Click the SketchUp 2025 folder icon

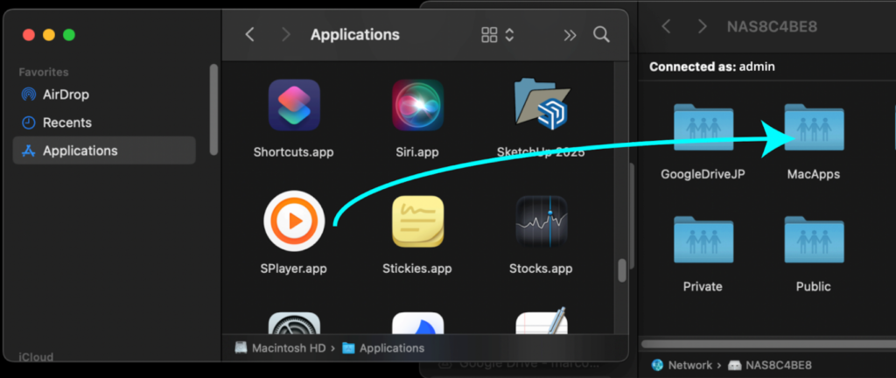pyautogui.click(x=540, y=106)
